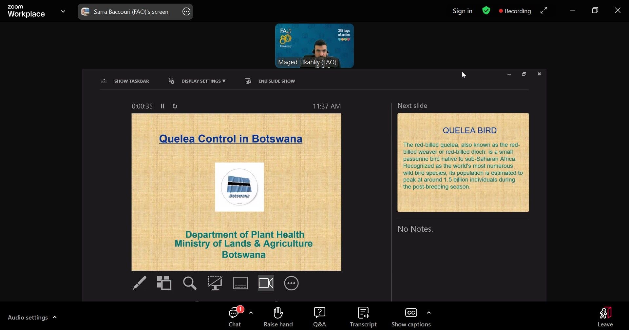Viewport: 629px width, 330px height.
Task: Select the pen and laser pointer tool
Action: click(x=139, y=283)
